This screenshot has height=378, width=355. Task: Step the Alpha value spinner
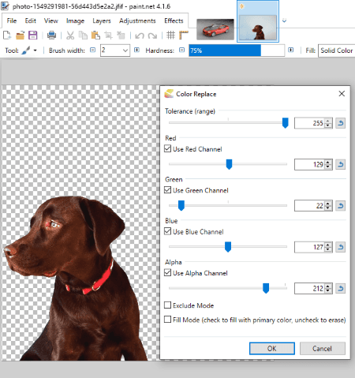[x=327, y=289]
